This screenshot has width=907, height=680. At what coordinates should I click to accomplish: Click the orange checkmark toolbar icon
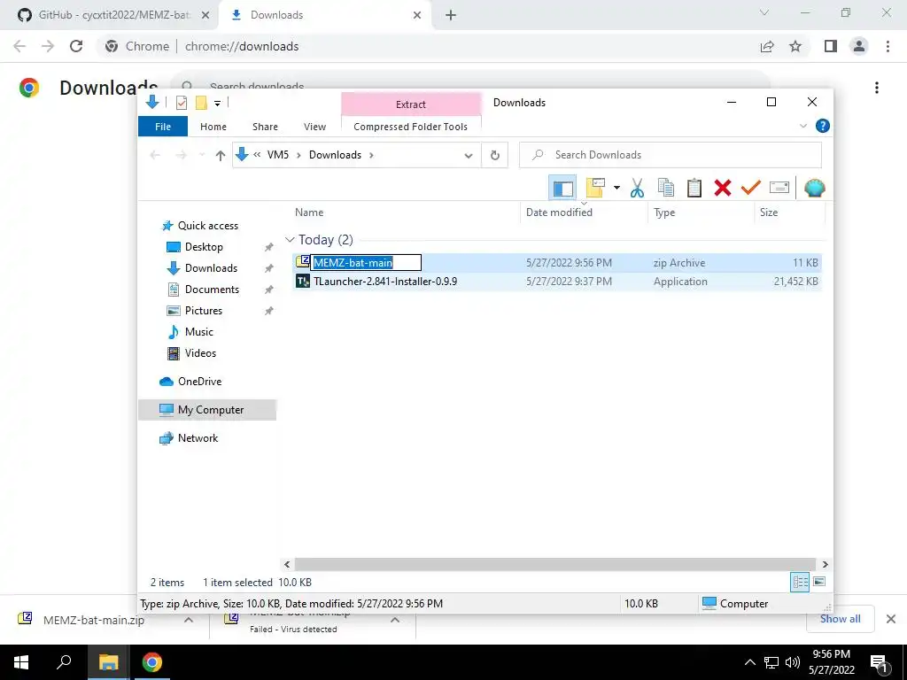[751, 188]
